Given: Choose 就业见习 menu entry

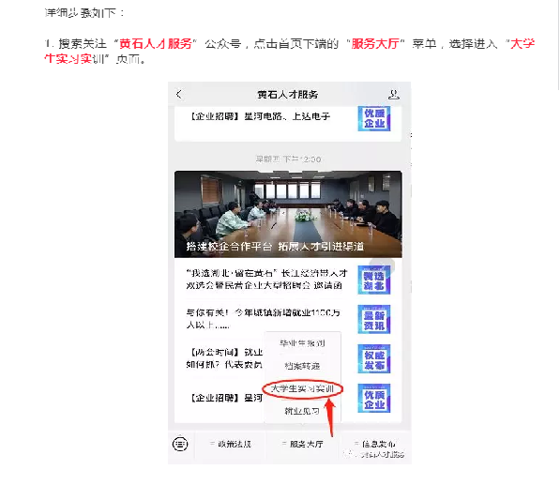Looking at the screenshot, I should (x=302, y=411).
